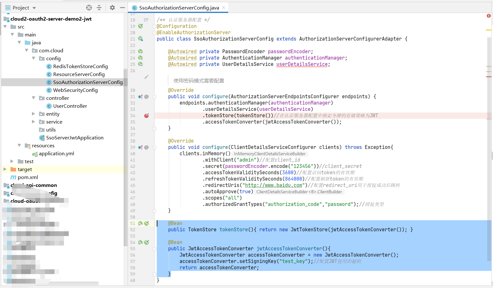Fold the class annotations on line 19

pyautogui.click(x=155, y=26)
